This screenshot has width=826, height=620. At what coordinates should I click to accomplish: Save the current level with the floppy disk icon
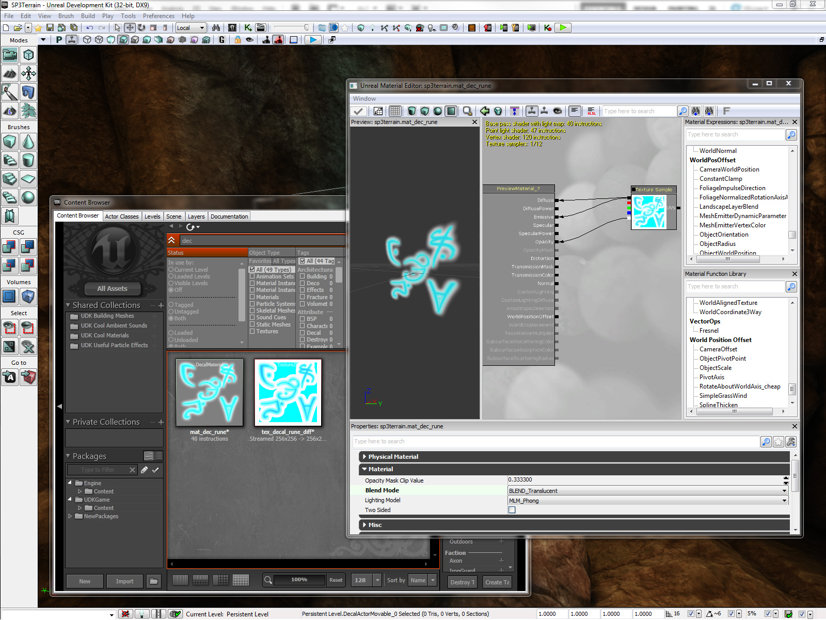[50, 28]
